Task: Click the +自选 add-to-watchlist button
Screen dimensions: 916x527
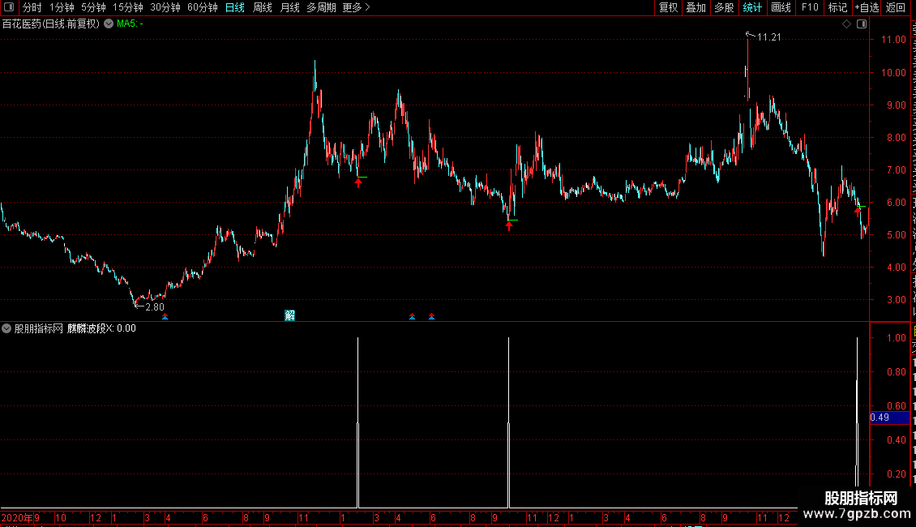Action: 867,7
